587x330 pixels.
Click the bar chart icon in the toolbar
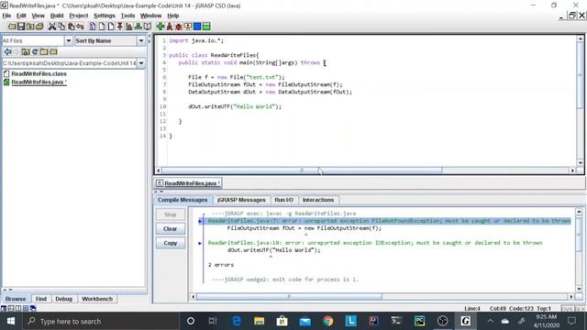click(x=129, y=27)
